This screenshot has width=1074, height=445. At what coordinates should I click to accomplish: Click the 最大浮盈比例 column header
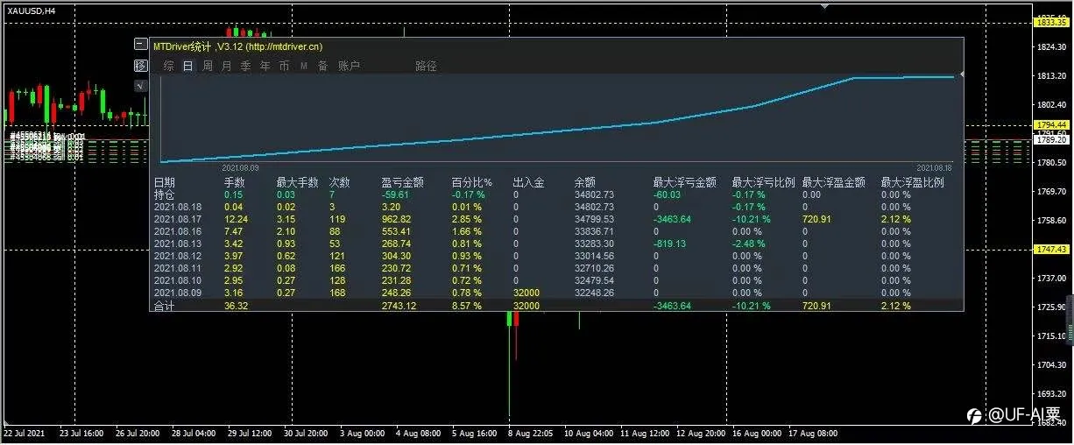point(913,182)
